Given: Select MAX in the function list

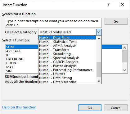Looking at the screenshot, I should coord(22,67).
